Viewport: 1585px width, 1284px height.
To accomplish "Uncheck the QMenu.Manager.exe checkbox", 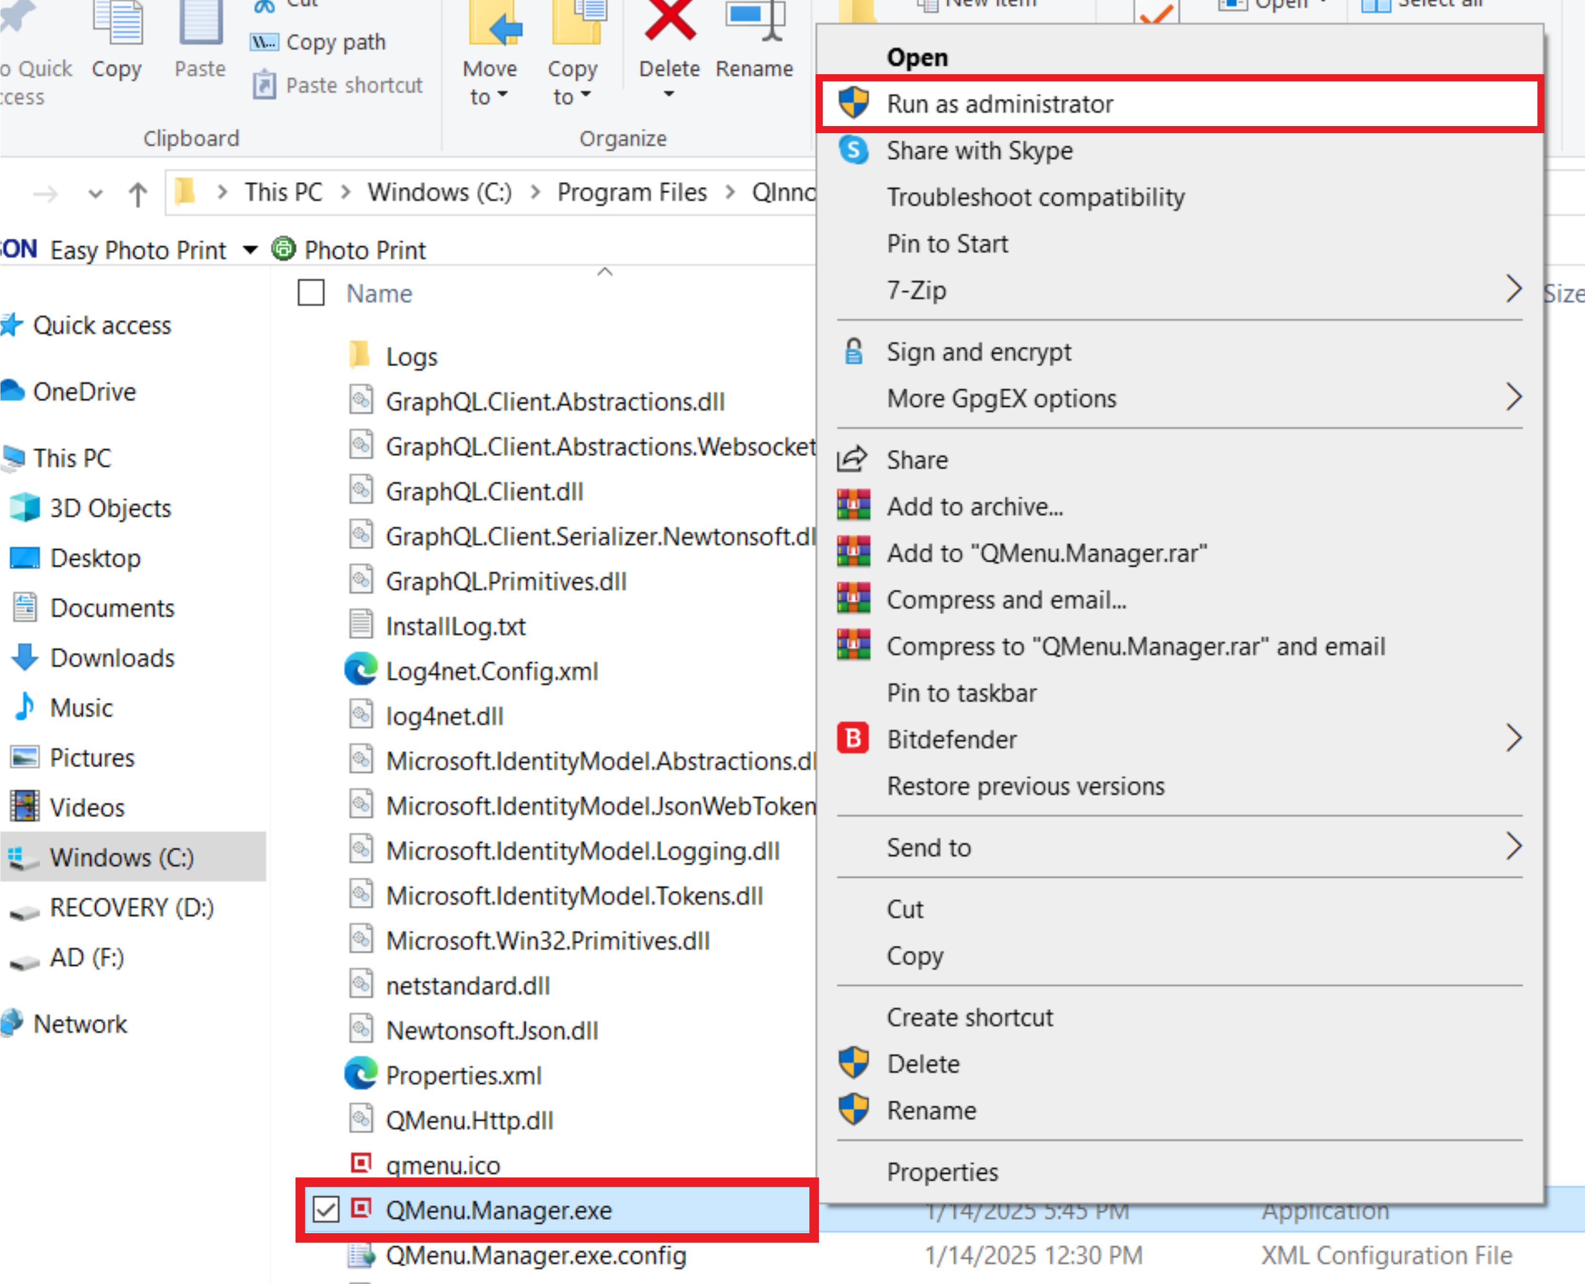I will click(x=325, y=1210).
